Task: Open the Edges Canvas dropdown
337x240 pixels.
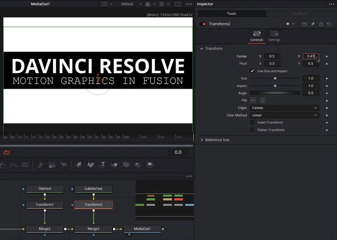Action: pos(284,108)
